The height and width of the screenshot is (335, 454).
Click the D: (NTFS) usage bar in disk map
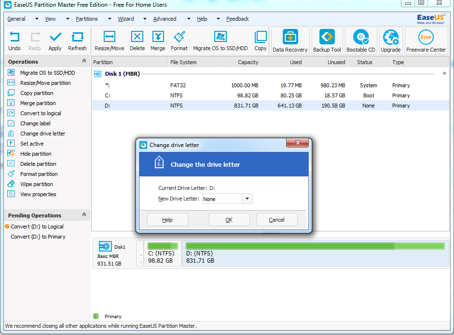pos(315,246)
